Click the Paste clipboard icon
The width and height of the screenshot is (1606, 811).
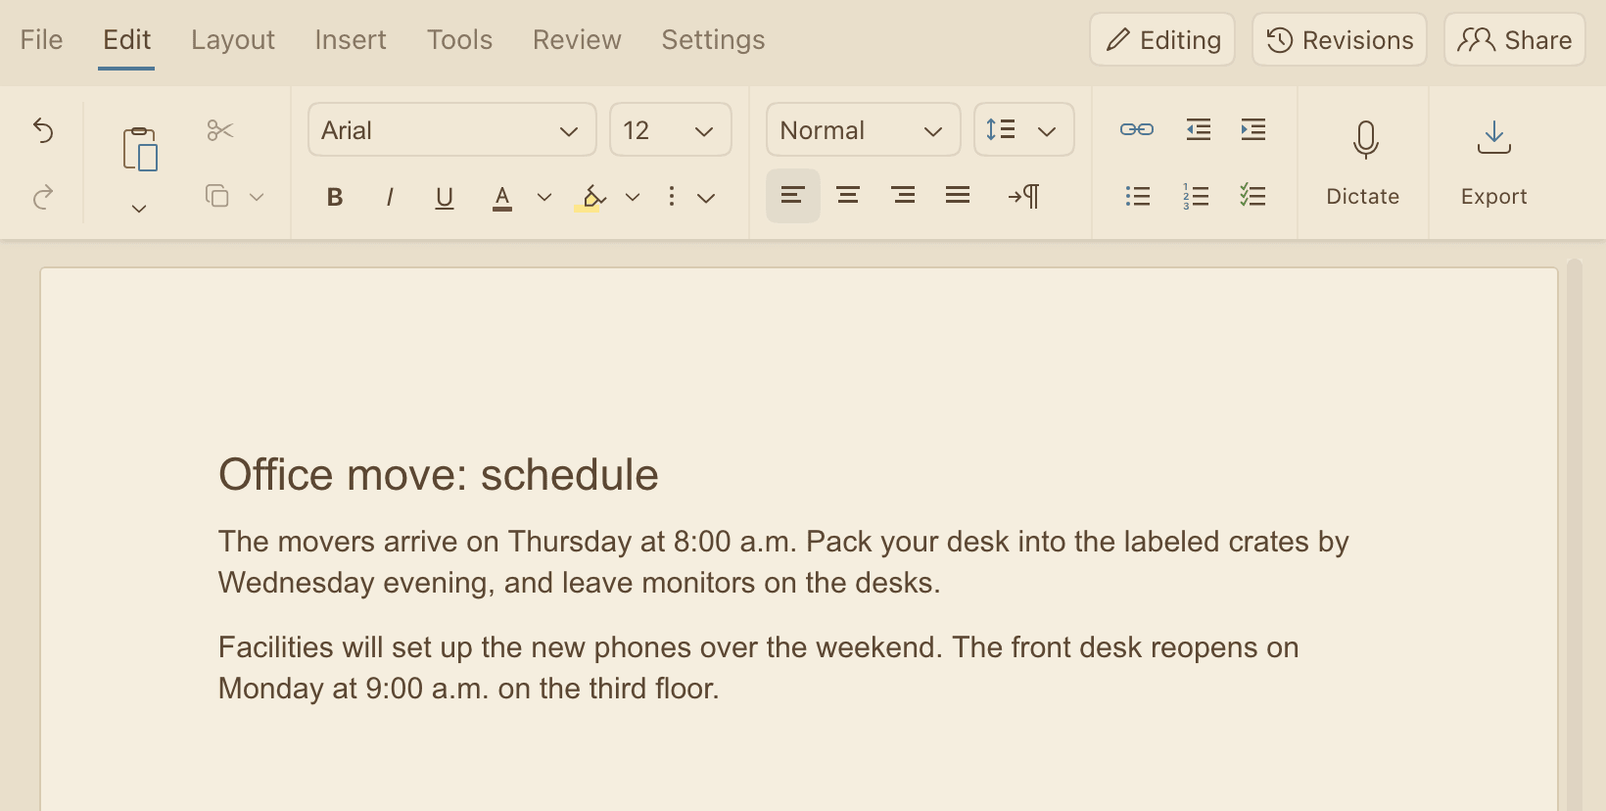tap(140, 149)
